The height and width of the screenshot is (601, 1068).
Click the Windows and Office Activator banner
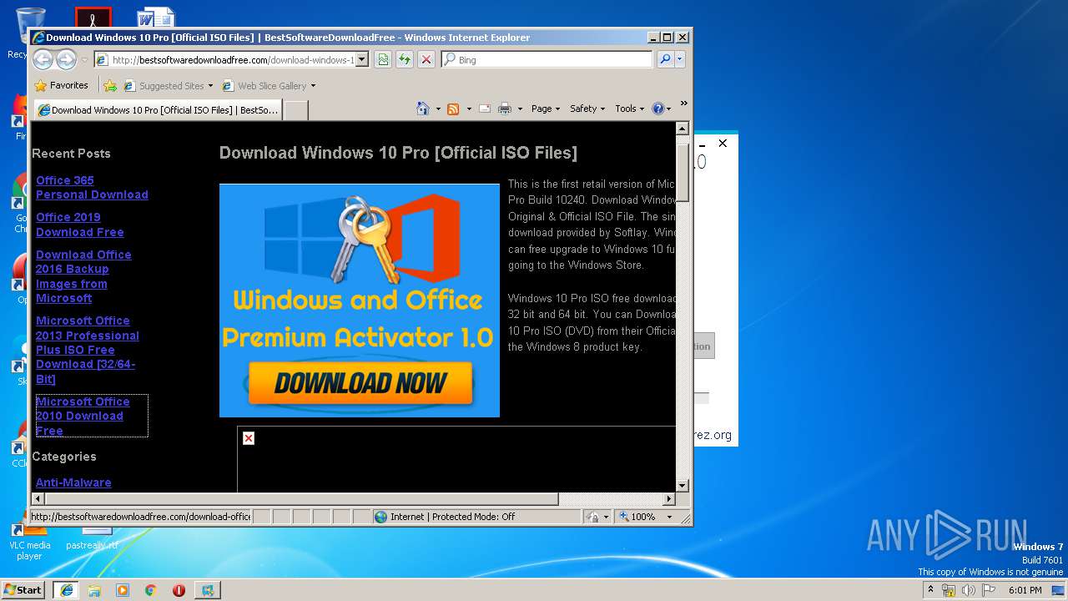point(360,300)
